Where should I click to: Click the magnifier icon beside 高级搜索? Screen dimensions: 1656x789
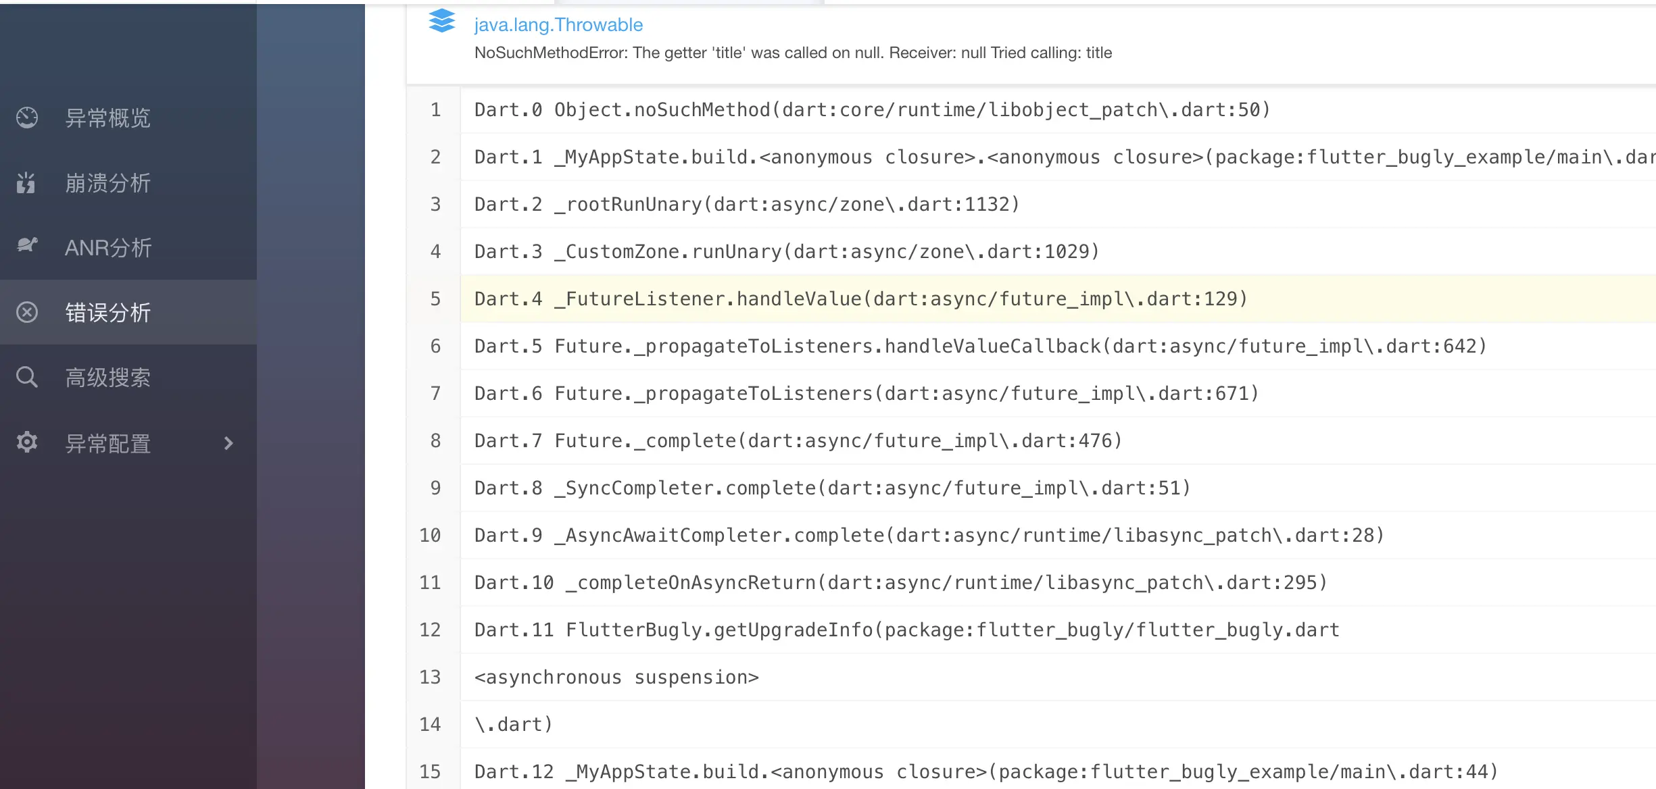pyautogui.click(x=27, y=377)
